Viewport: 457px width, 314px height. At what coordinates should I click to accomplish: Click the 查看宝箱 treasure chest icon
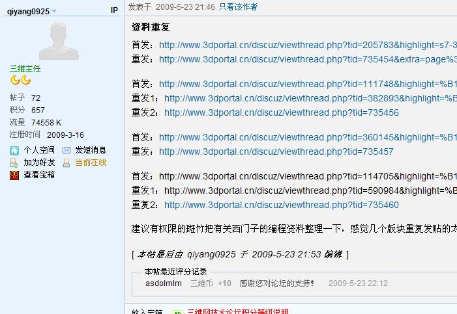pos(14,176)
